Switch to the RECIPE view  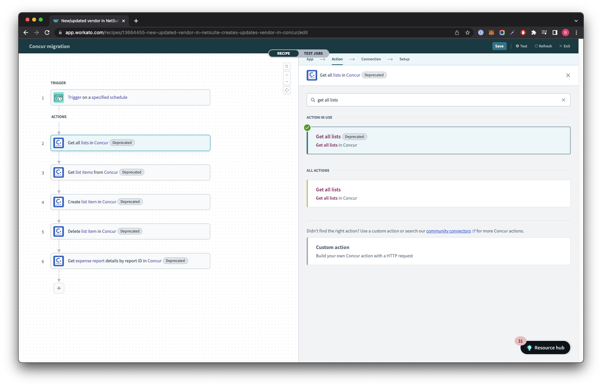click(283, 53)
